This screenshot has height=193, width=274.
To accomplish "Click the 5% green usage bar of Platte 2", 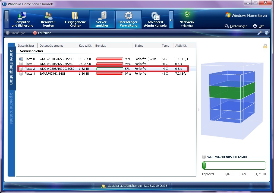I will pos(109,69).
